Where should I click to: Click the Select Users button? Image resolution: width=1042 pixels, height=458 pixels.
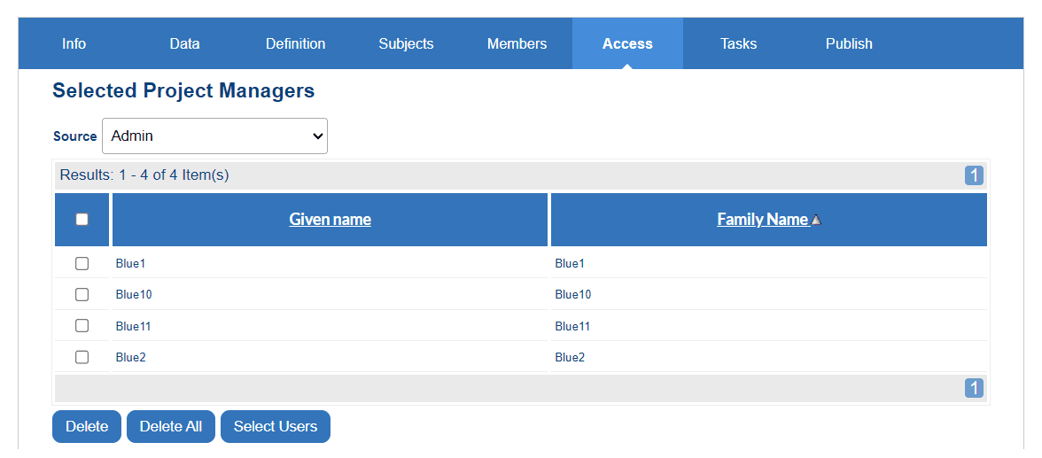pyautogui.click(x=276, y=426)
